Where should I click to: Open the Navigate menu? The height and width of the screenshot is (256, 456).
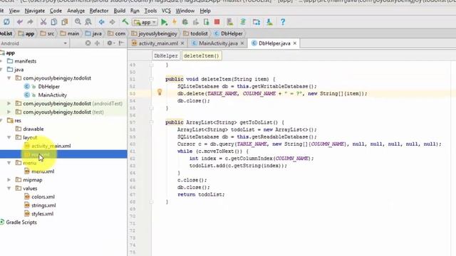point(35,11)
